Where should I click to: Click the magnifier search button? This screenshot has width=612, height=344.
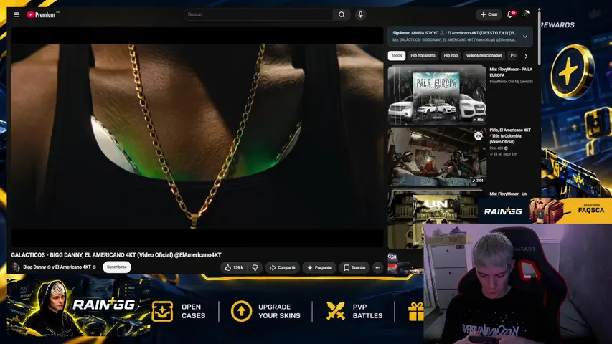(x=342, y=15)
